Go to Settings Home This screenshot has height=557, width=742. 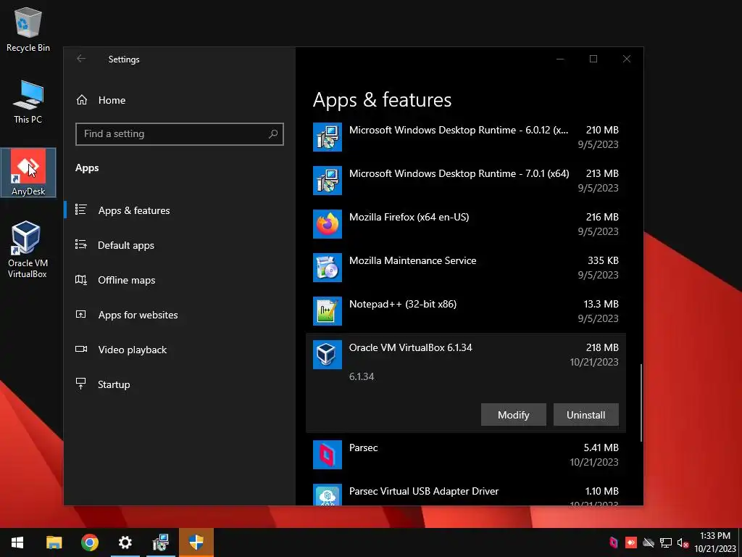point(112,100)
